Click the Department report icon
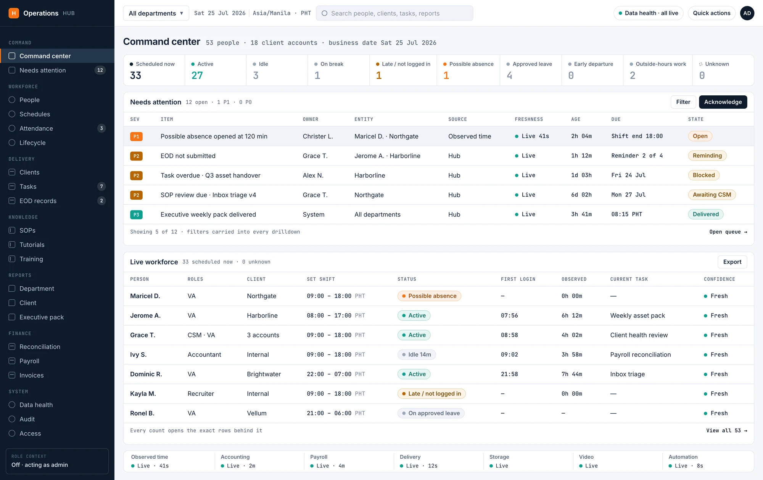The width and height of the screenshot is (763, 480). (12, 289)
